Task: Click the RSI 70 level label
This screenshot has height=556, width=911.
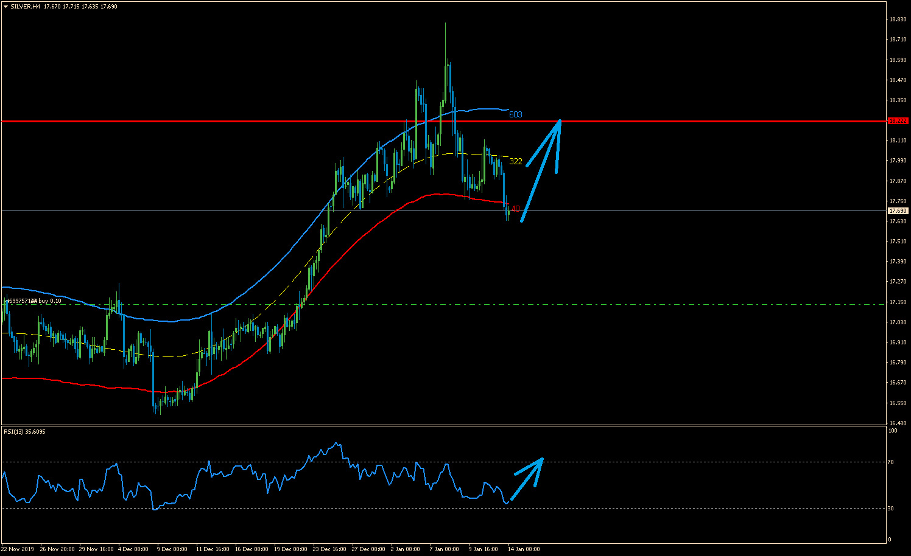Action: click(890, 462)
